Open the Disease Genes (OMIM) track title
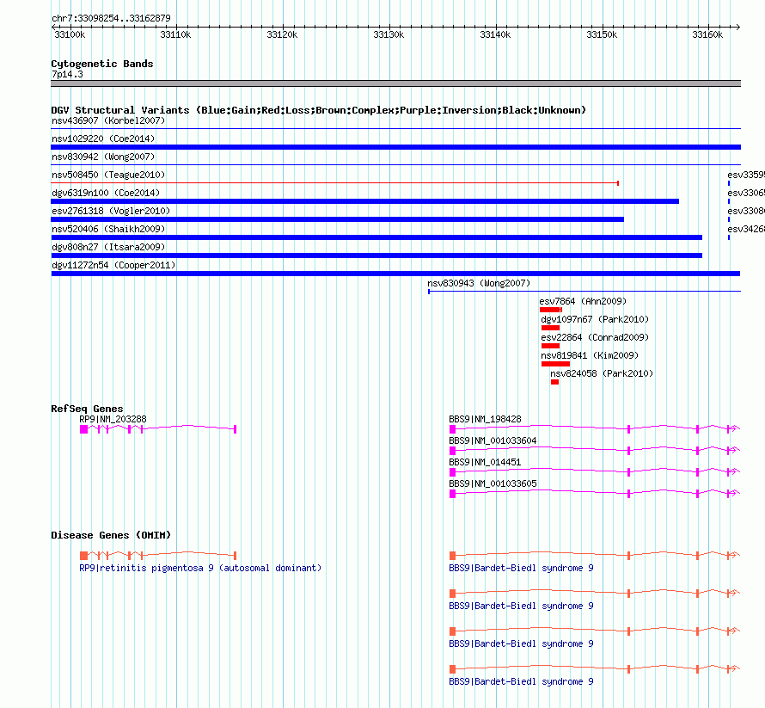Viewport: 765px width, 708px height. pyautogui.click(x=111, y=535)
